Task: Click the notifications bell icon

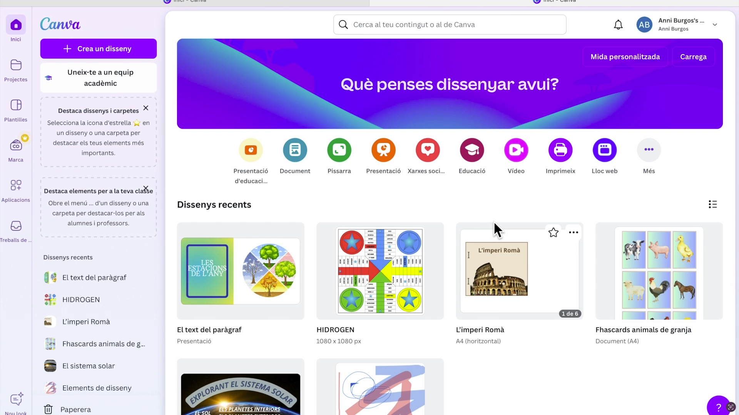Action: pyautogui.click(x=618, y=25)
